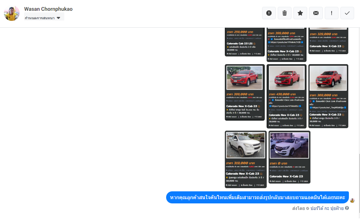The height and width of the screenshot is (221, 360).
Task: Click the blue Thai message bubble
Action: (257, 197)
